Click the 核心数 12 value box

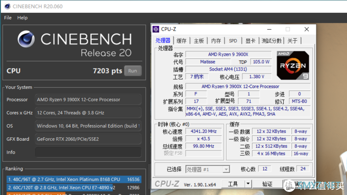point(265,169)
